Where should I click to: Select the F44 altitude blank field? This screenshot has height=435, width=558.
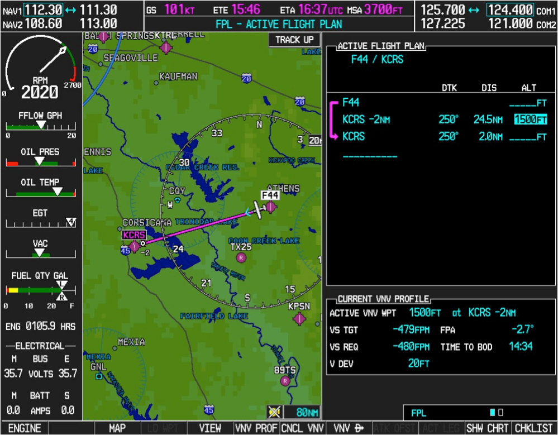(528, 103)
